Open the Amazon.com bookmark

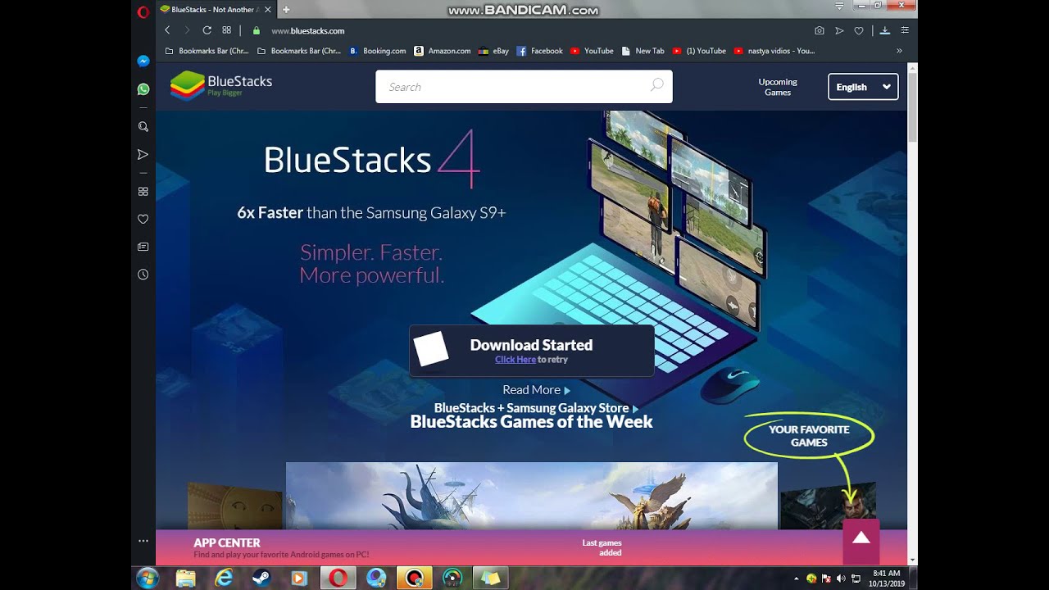(x=443, y=51)
